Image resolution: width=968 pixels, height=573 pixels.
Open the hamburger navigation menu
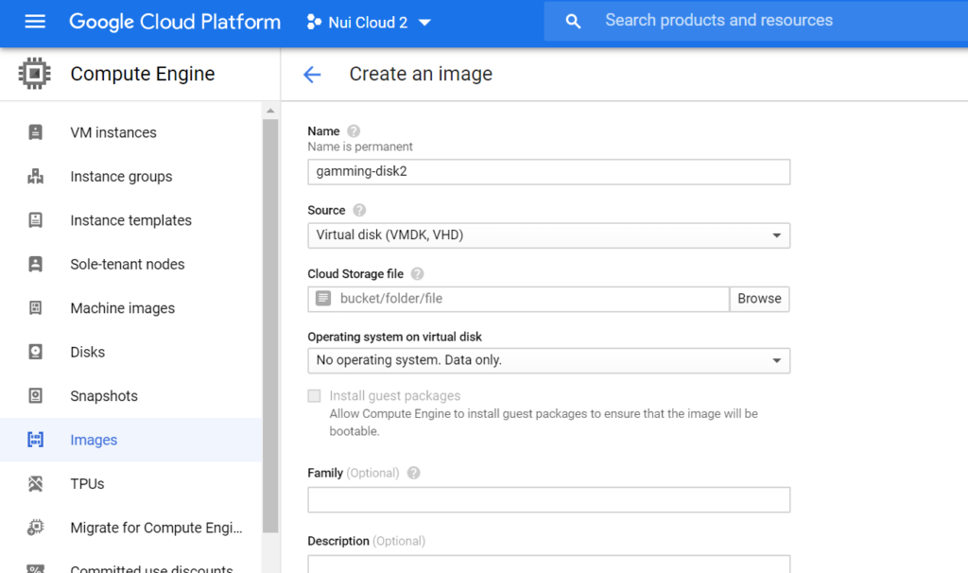tap(35, 23)
